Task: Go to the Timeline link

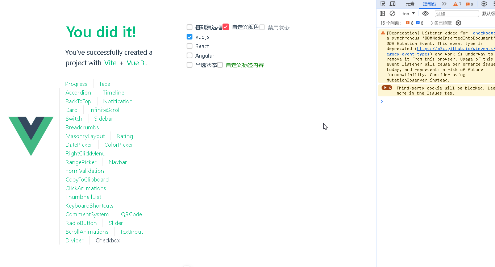Action: pyautogui.click(x=113, y=92)
